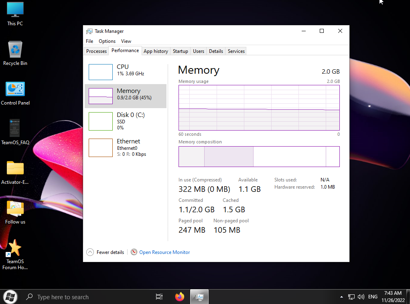
Task: Click the Resource Monitor gauge icon
Action: [x=134, y=252]
